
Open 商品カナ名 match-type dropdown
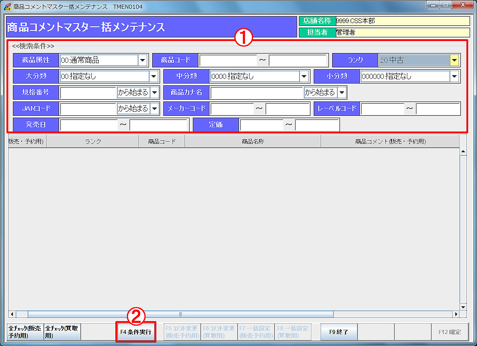341,92
